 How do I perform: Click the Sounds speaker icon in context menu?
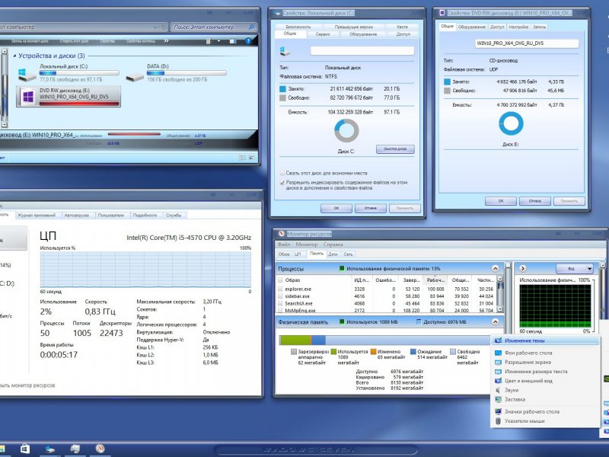(498, 390)
